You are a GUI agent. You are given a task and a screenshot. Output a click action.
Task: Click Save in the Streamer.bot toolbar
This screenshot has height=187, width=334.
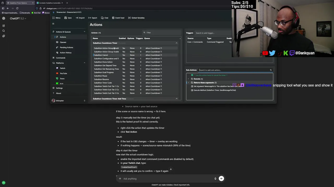pos(68,18)
